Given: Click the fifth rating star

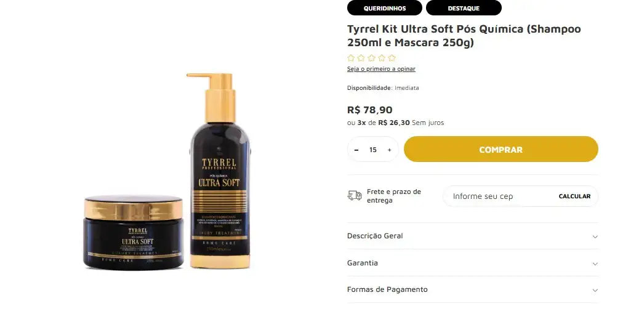Looking at the screenshot, I should 392,58.
